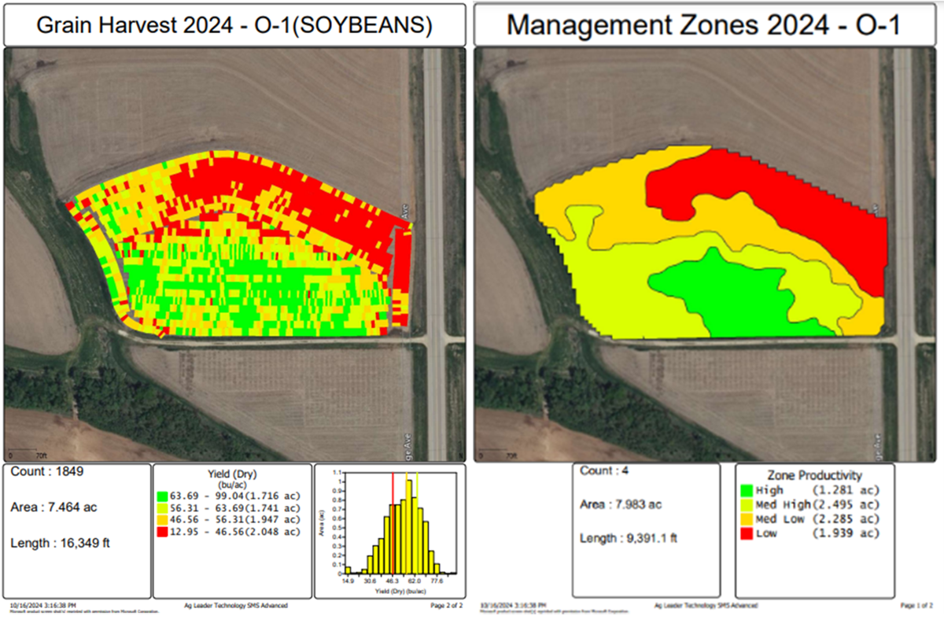The height and width of the screenshot is (623, 944).
Task: Click the orange 46.56 - 56.31 yield swatch
Action: click(x=162, y=520)
